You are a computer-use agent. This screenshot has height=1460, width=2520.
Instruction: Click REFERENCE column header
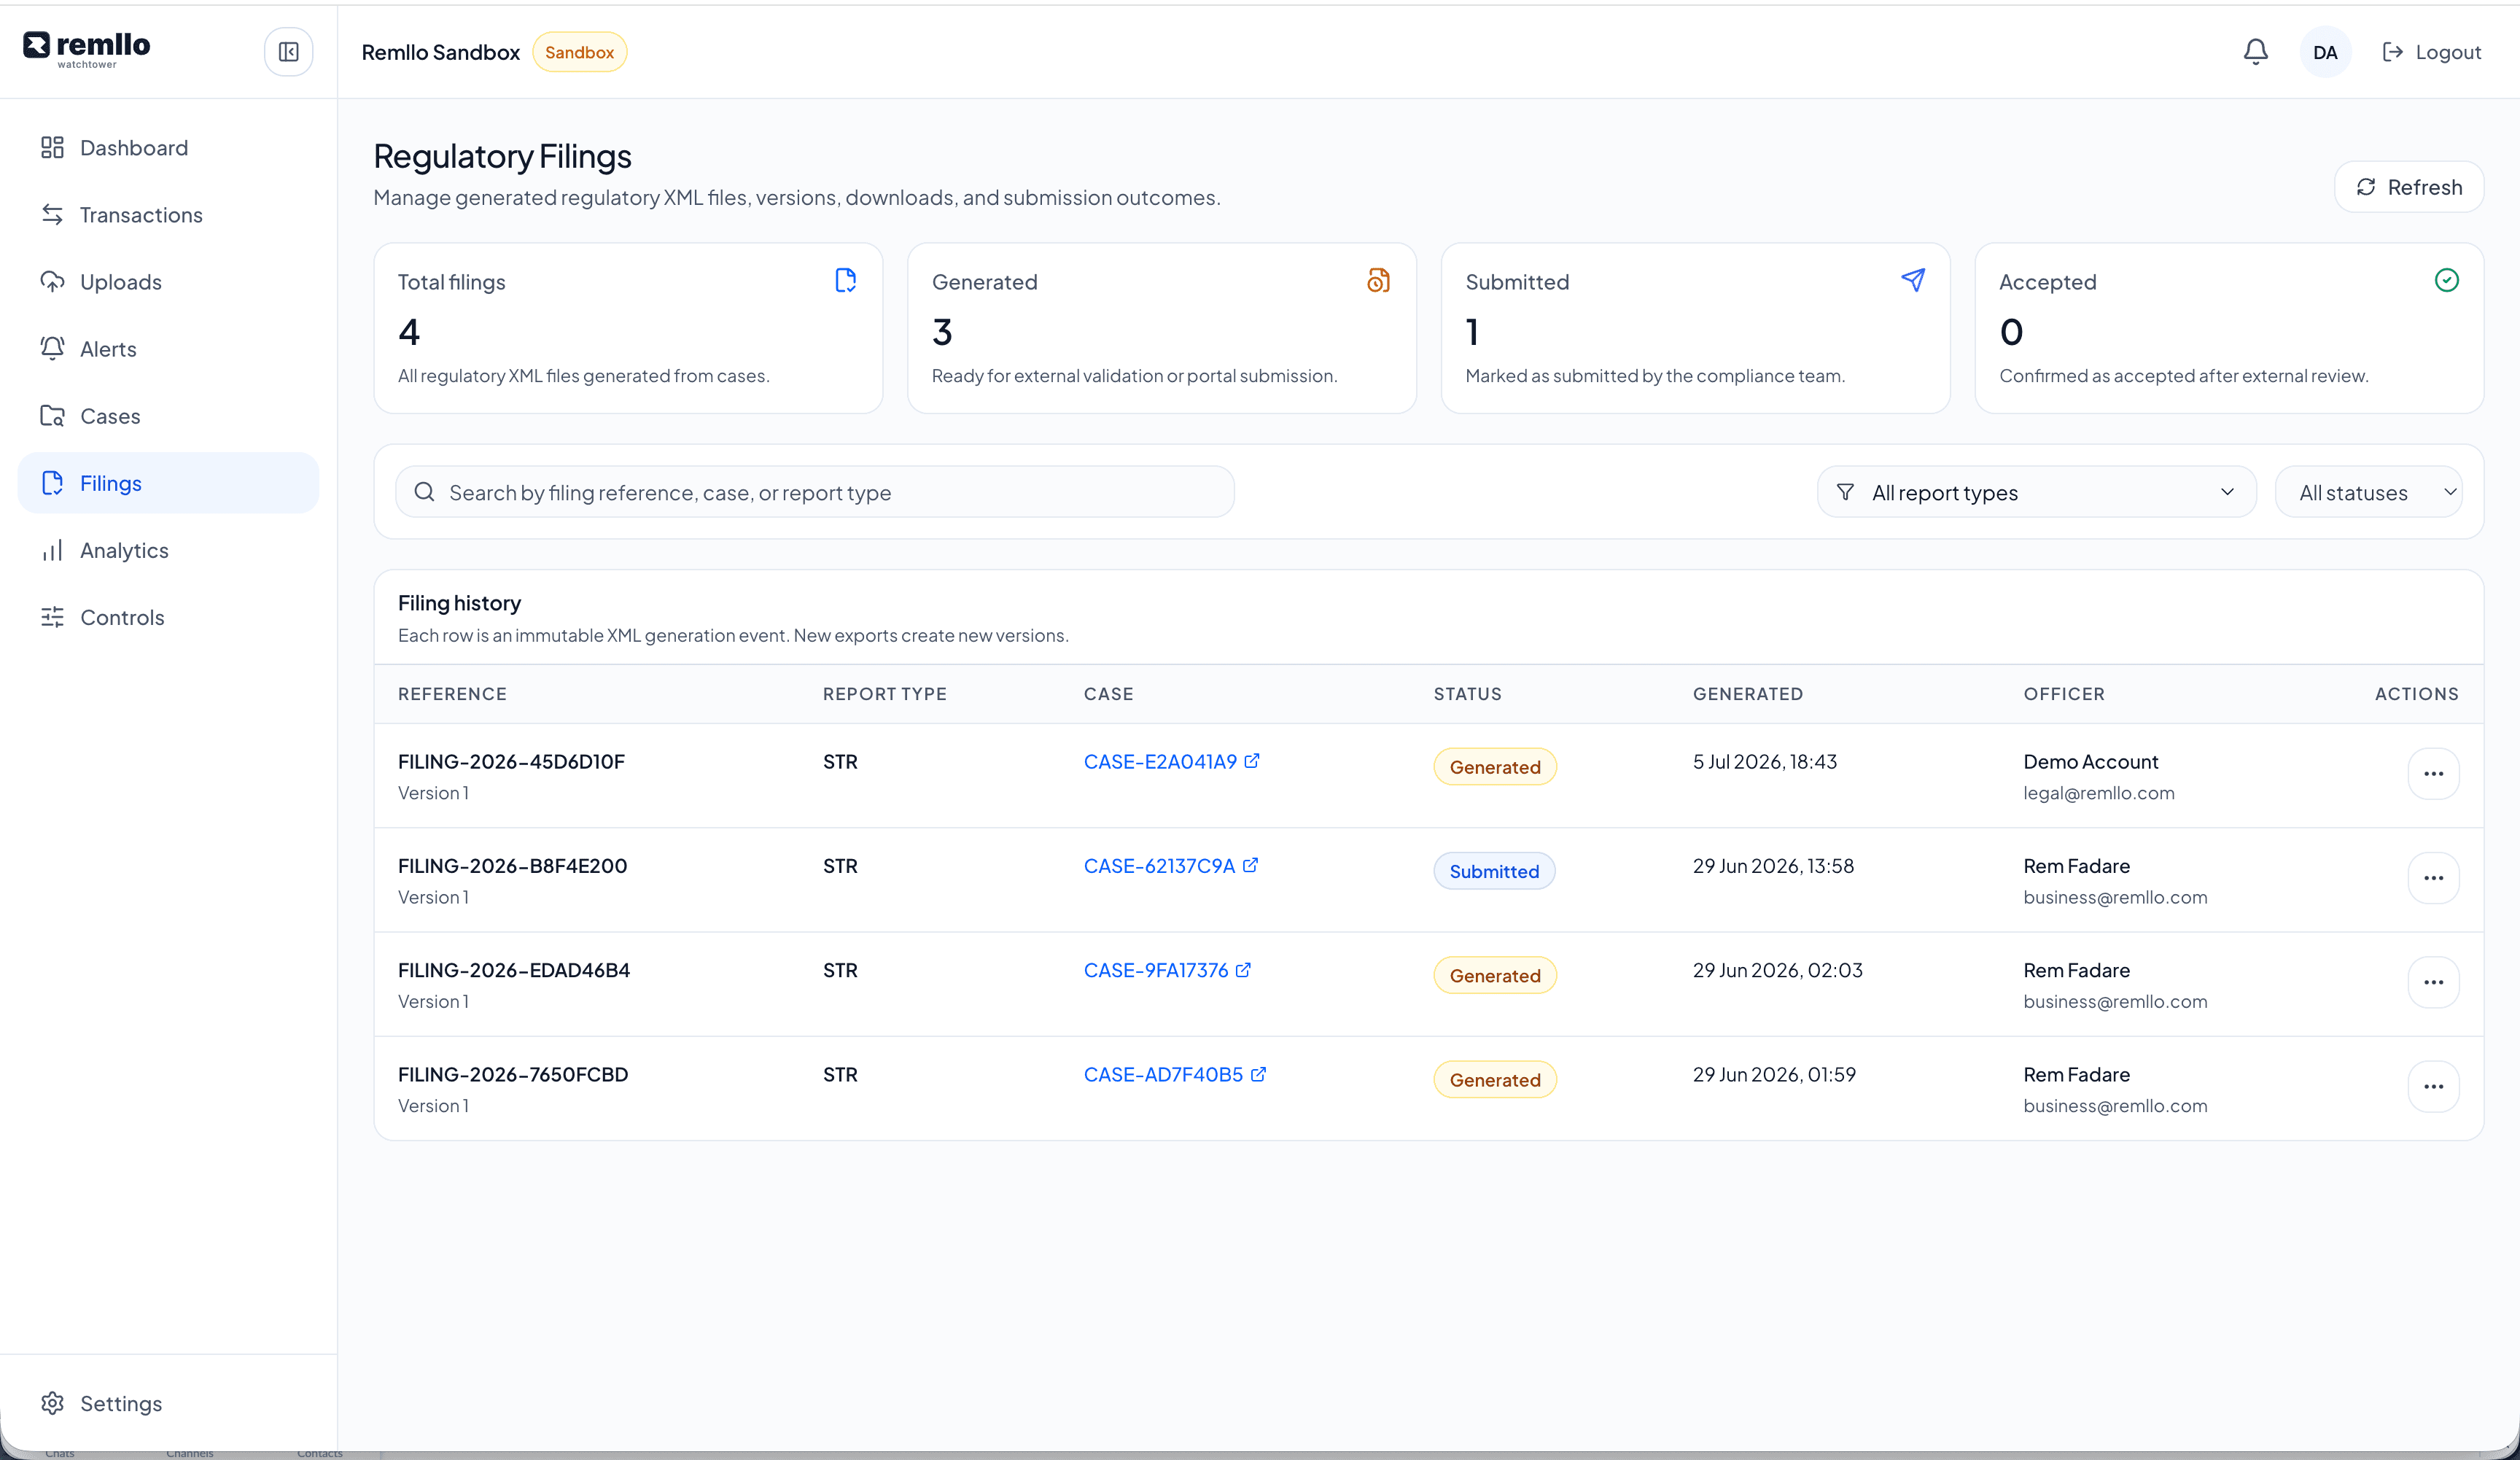pos(452,694)
